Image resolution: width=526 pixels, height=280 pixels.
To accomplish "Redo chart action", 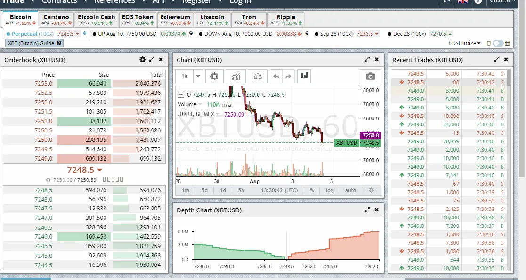I will tap(288, 76).
